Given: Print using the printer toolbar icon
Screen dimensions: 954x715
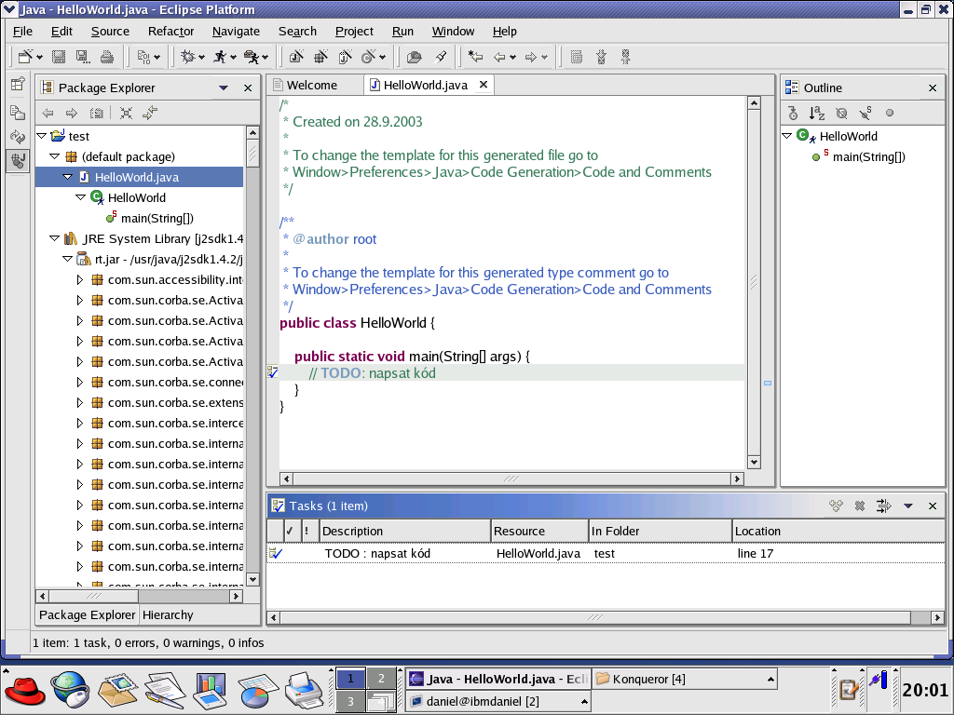Looking at the screenshot, I should click(x=107, y=57).
